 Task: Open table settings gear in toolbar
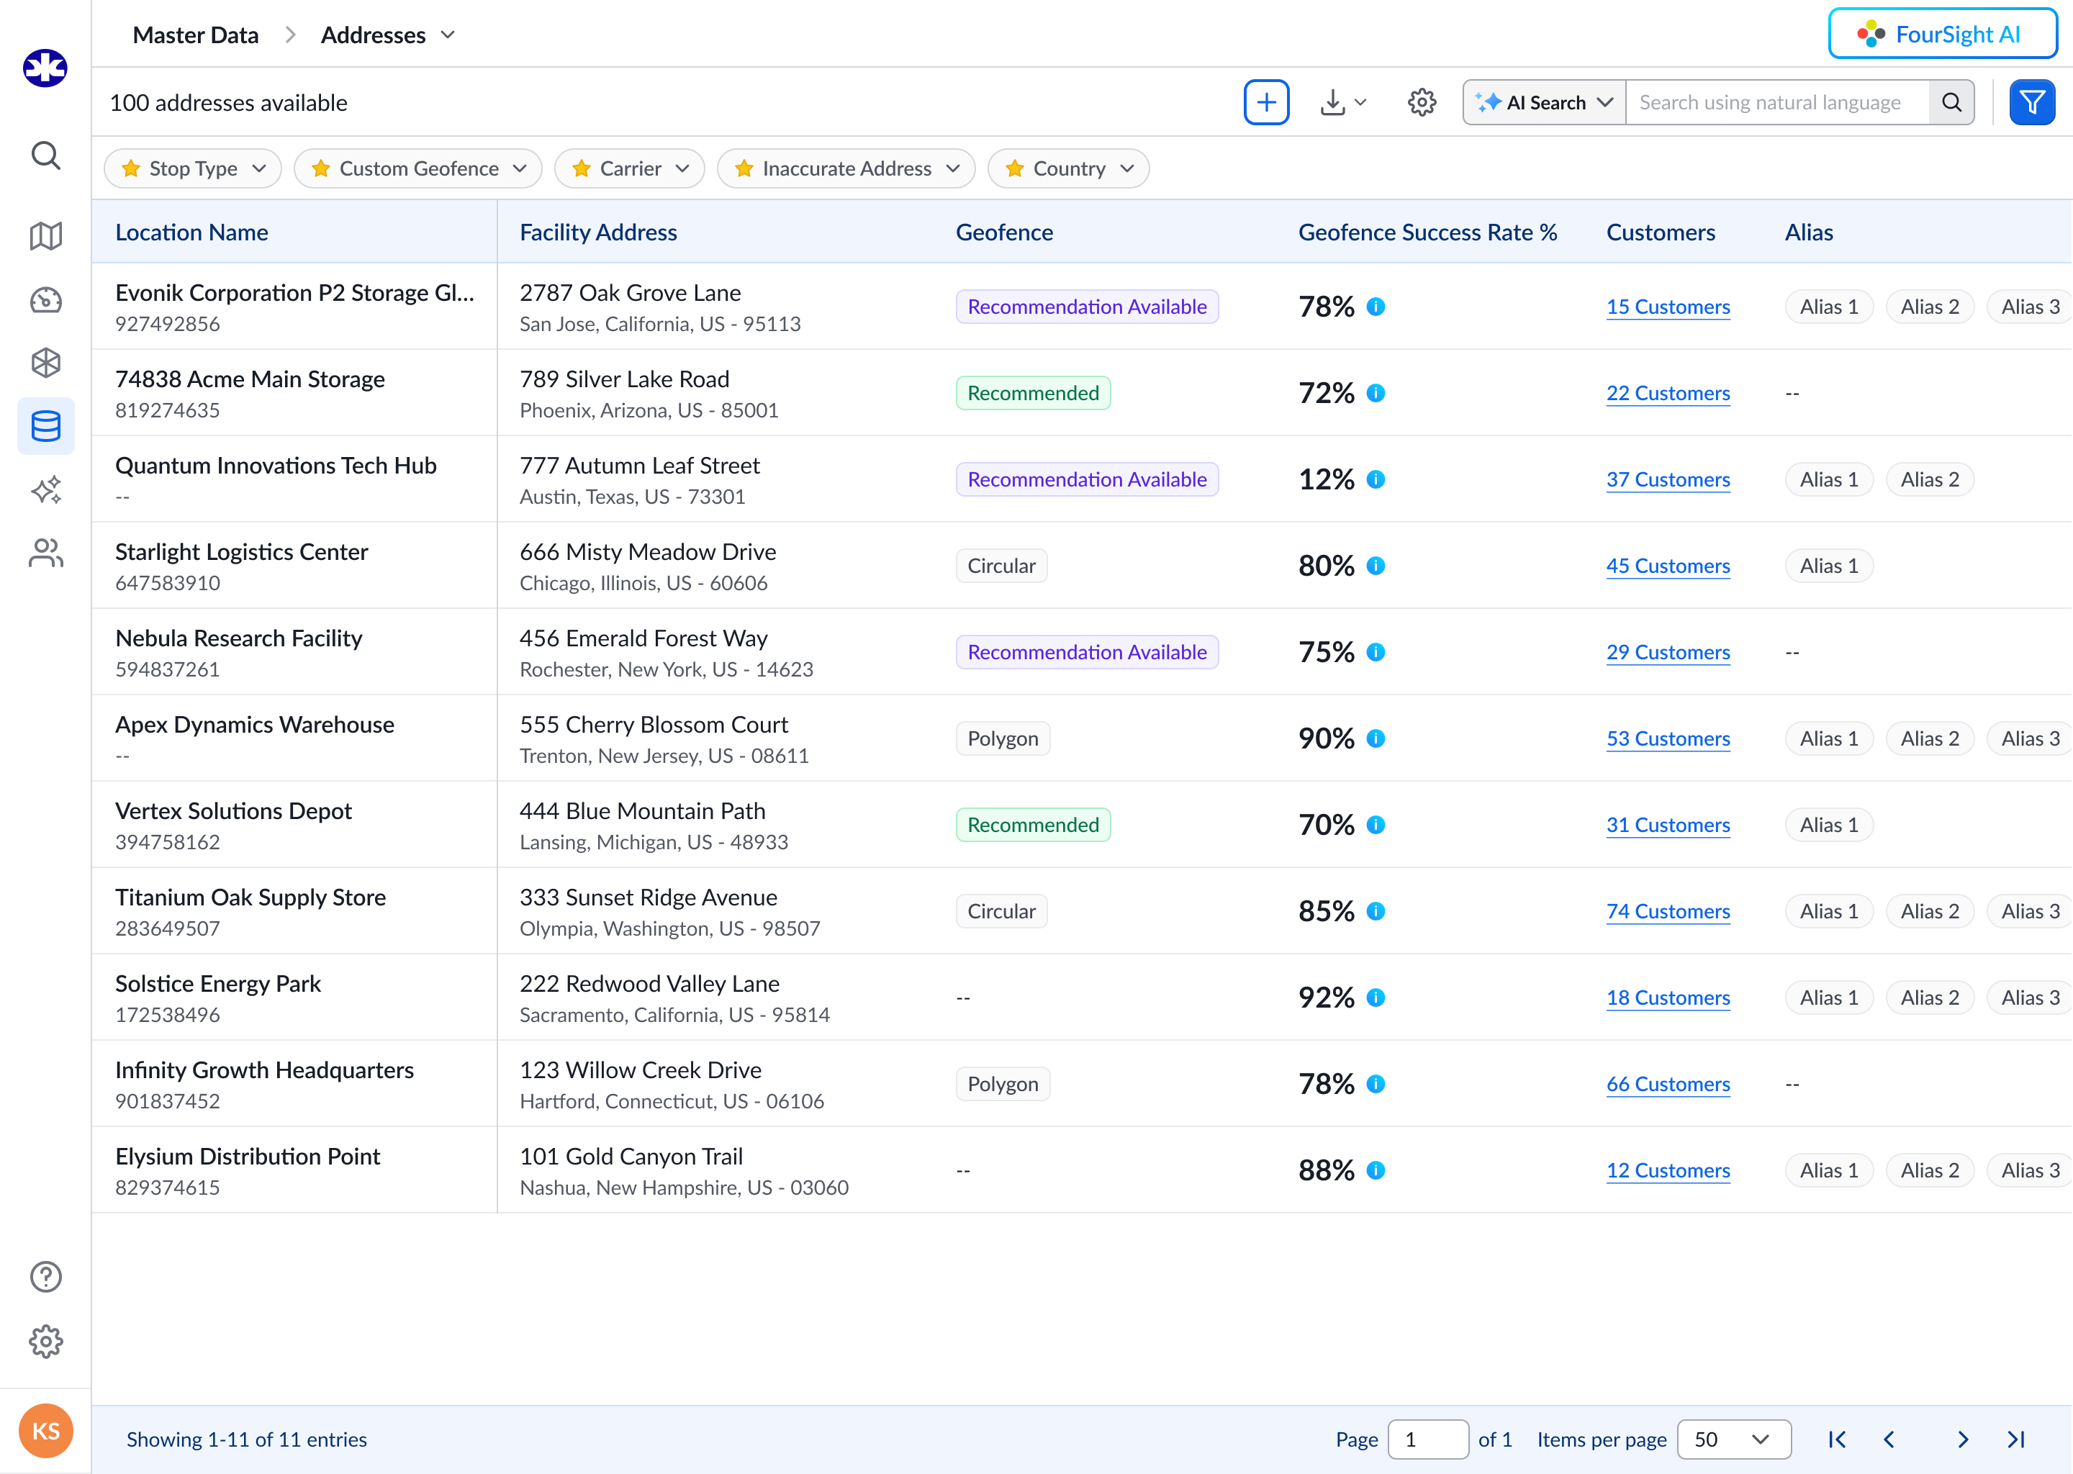pyautogui.click(x=1422, y=103)
